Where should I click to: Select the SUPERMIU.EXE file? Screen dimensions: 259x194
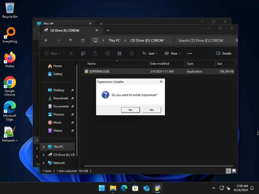(159, 71)
